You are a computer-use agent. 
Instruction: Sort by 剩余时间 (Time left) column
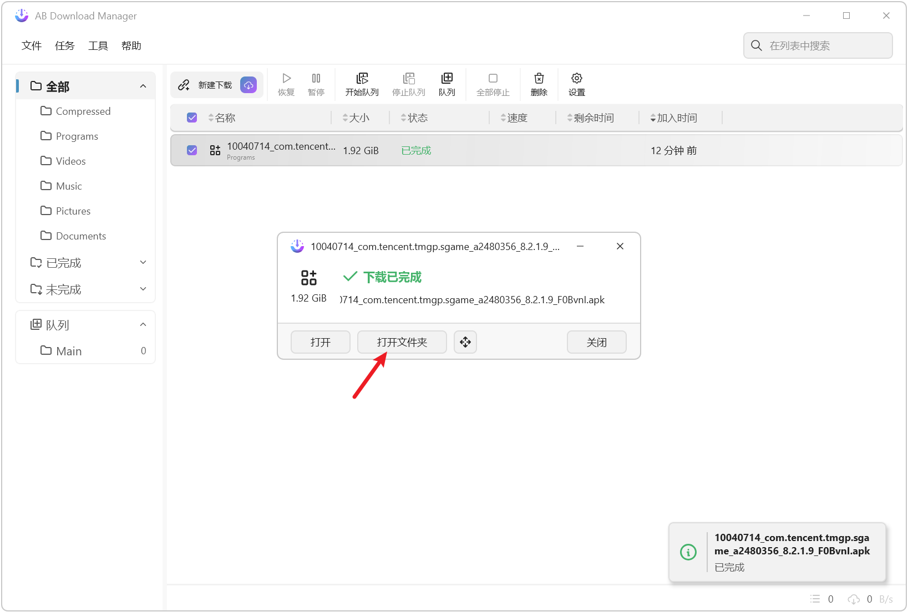pos(591,118)
